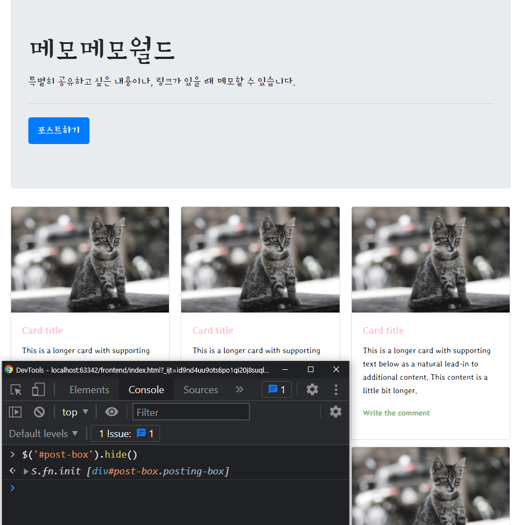Image resolution: width=518 pixels, height=525 pixels.
Task: Open the Default levels dropdown
Action: point(43,434)
